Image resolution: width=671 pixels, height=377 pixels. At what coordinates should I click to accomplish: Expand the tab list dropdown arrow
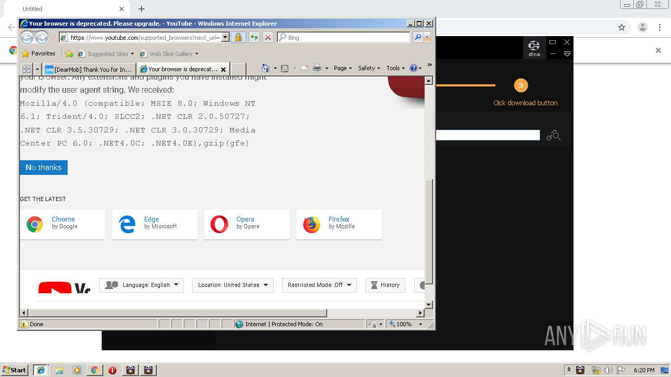tap(37, 69)
